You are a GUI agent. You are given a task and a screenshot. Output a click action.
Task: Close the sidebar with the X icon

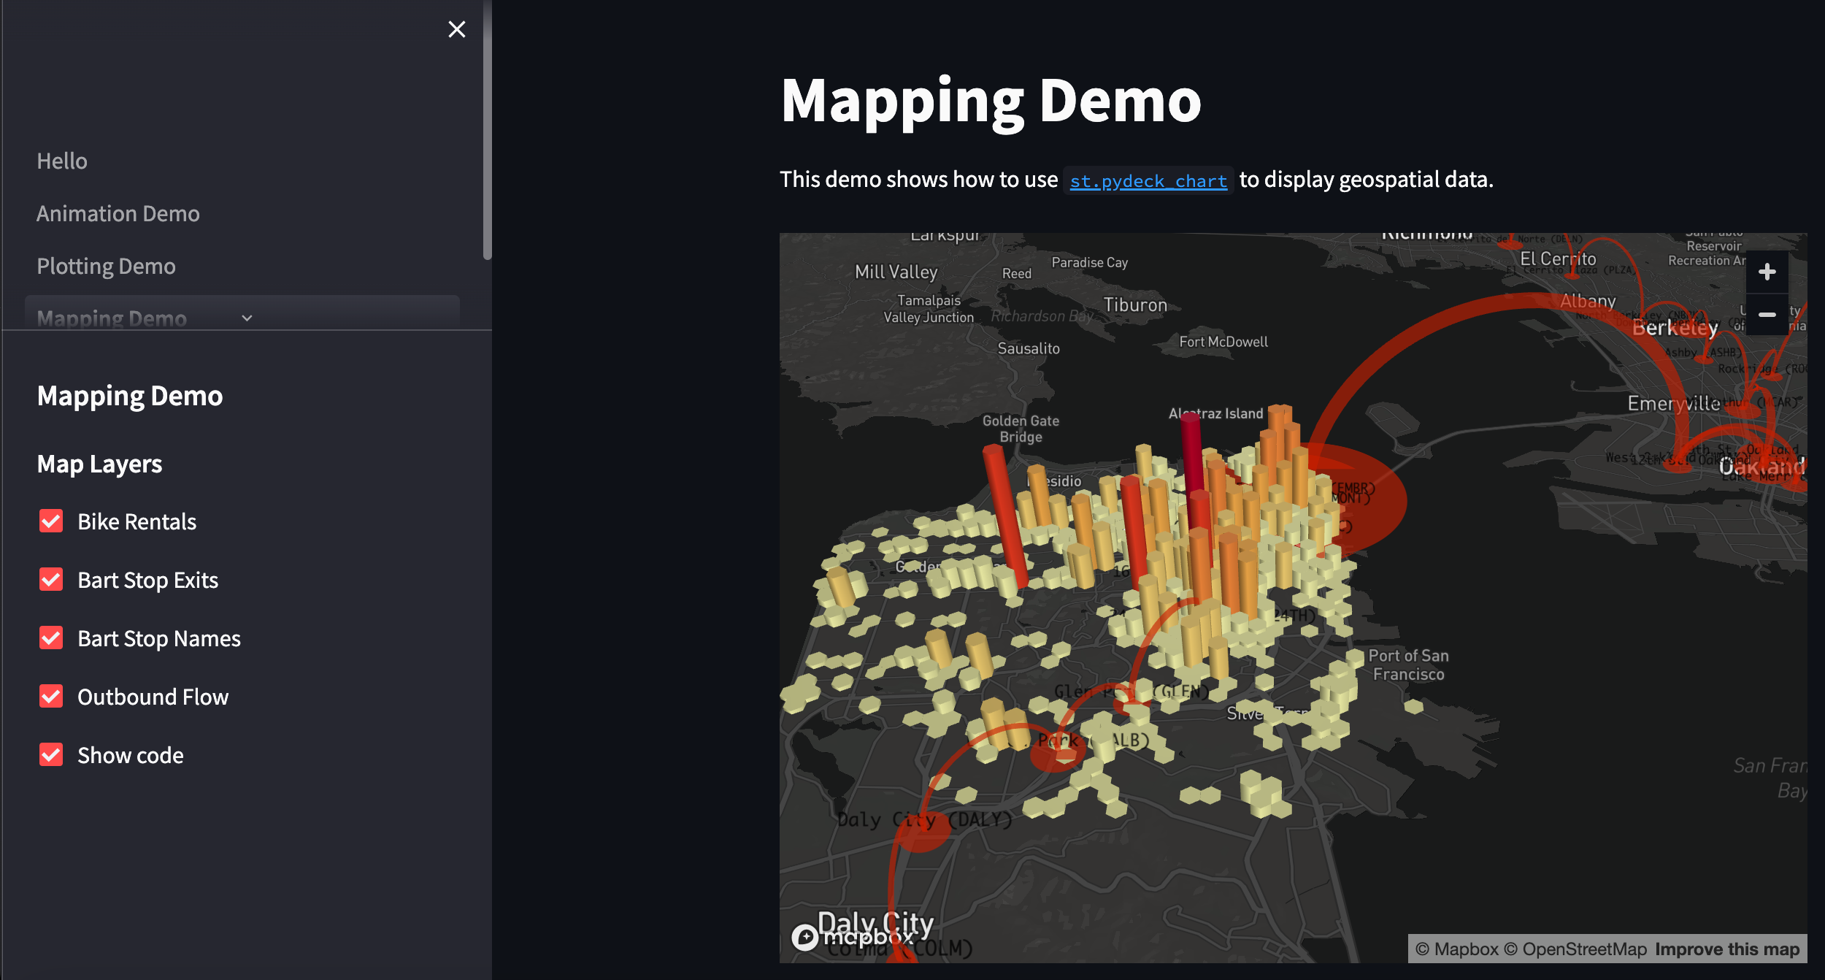coord(456,29)
